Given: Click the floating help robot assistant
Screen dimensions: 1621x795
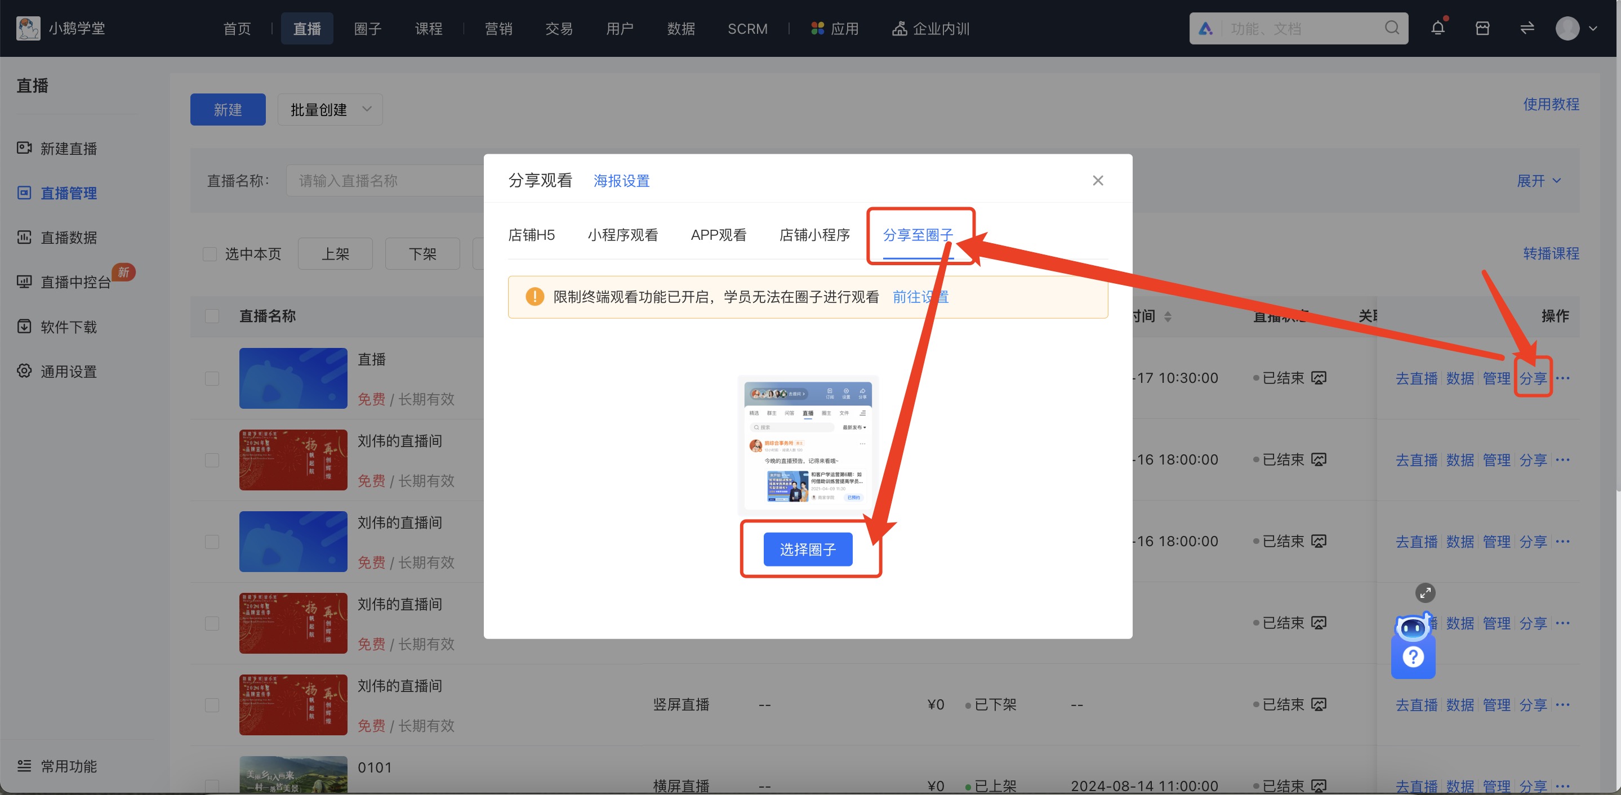Looking at the screenshot, I should tap(1413, 645).
